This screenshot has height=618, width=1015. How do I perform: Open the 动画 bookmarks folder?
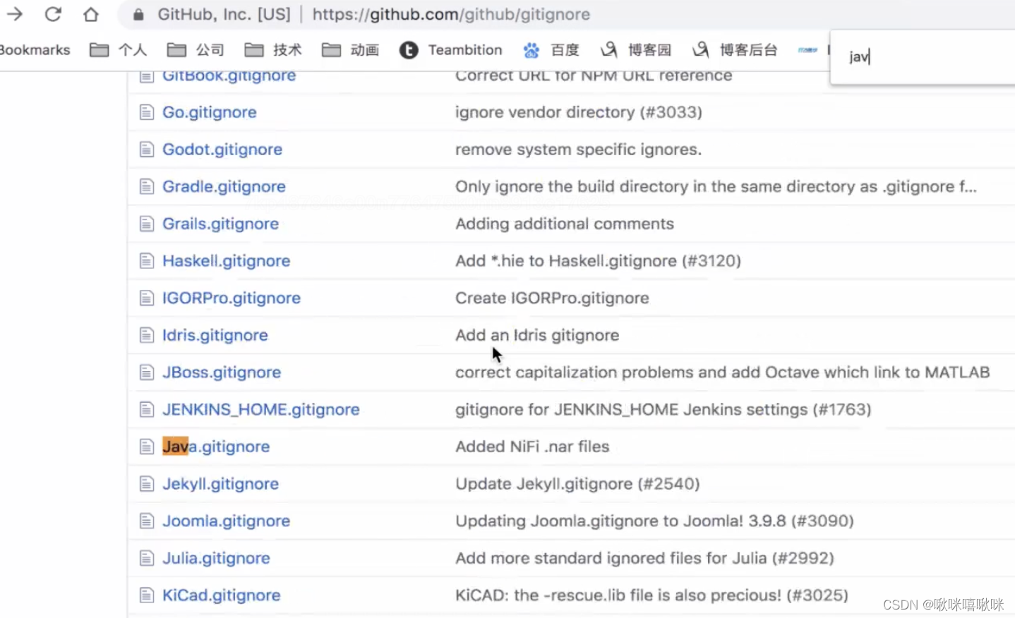[x=351, y=50]
